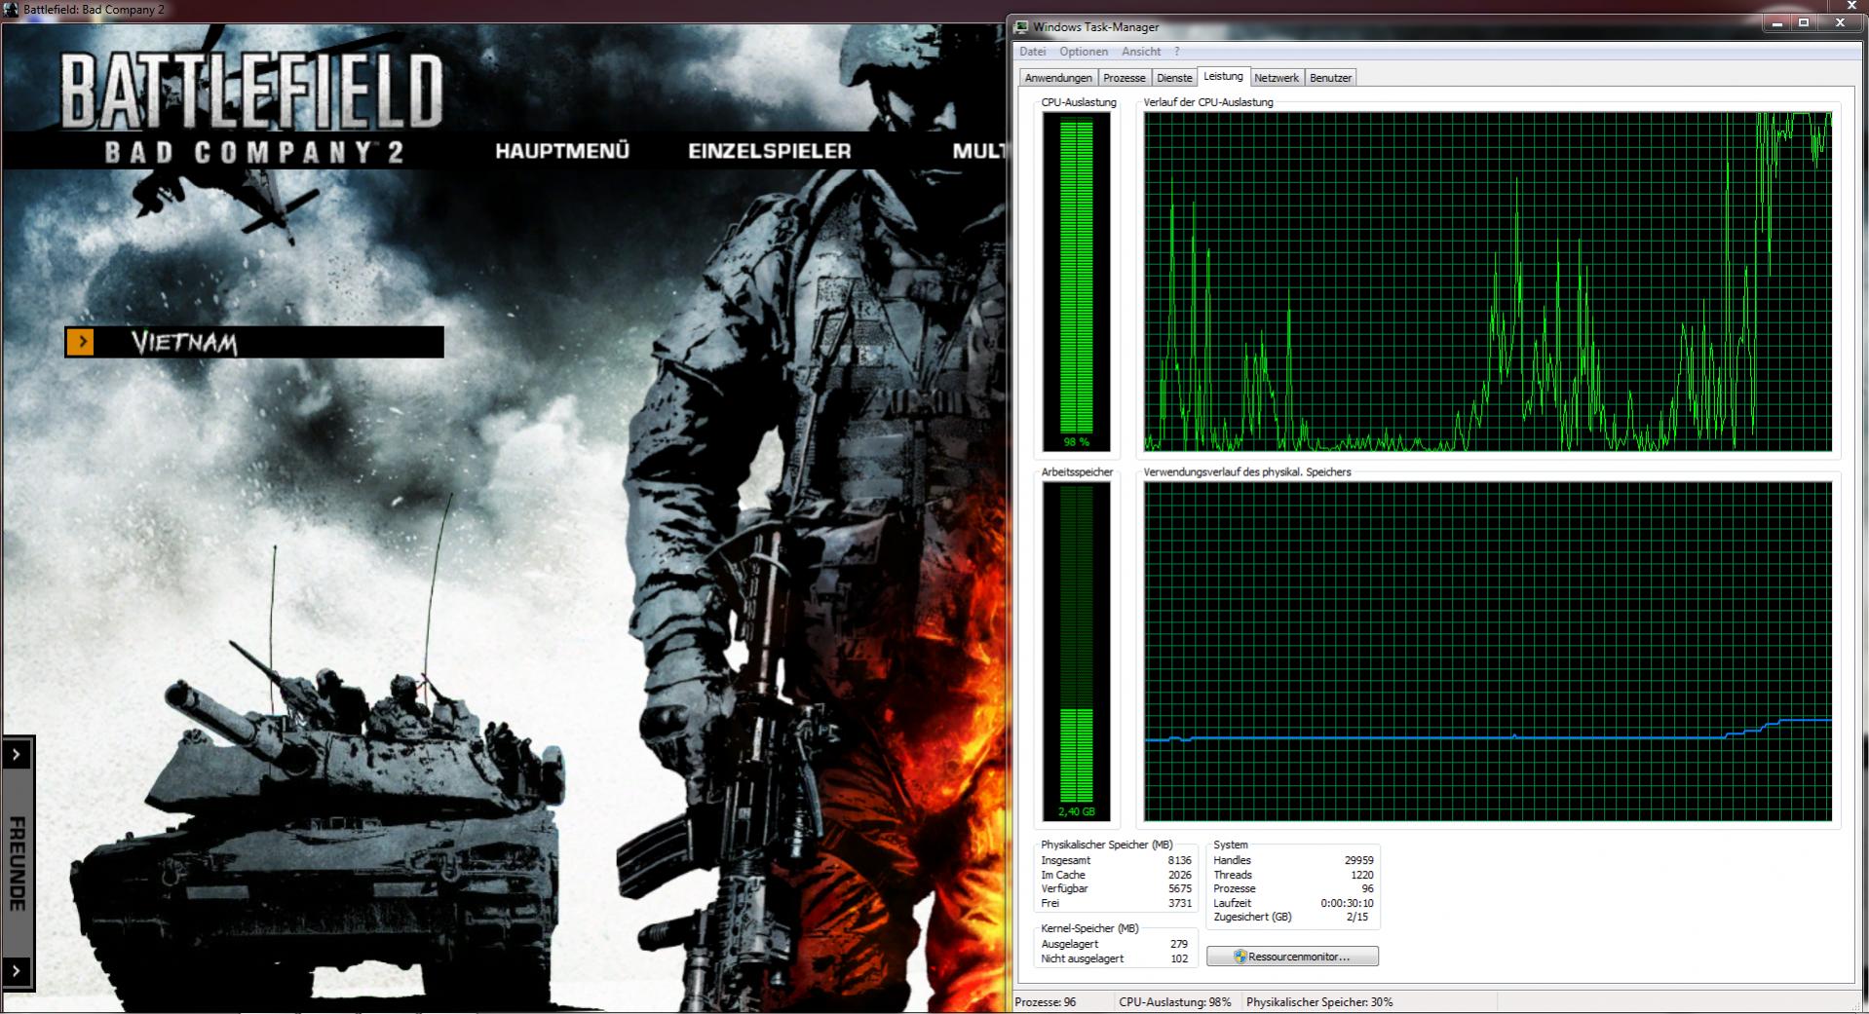1869x1014 pixels.
Task: Click the orange arrow icon beside Vietnam
Action: tap(81, 342)
